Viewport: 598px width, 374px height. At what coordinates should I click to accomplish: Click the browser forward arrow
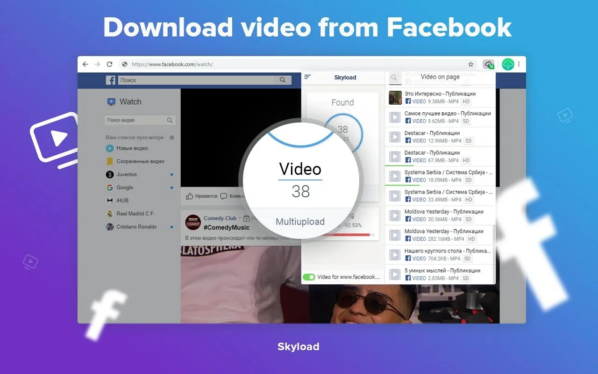click(x=97, y=64)
